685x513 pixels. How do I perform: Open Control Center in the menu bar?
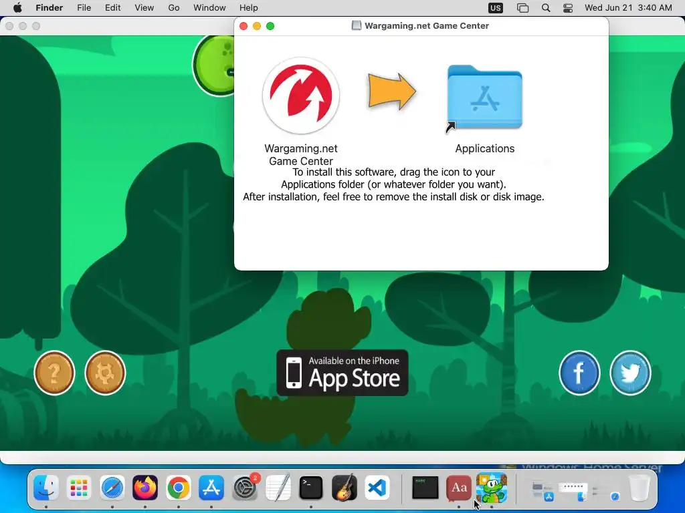click(568, 8)
